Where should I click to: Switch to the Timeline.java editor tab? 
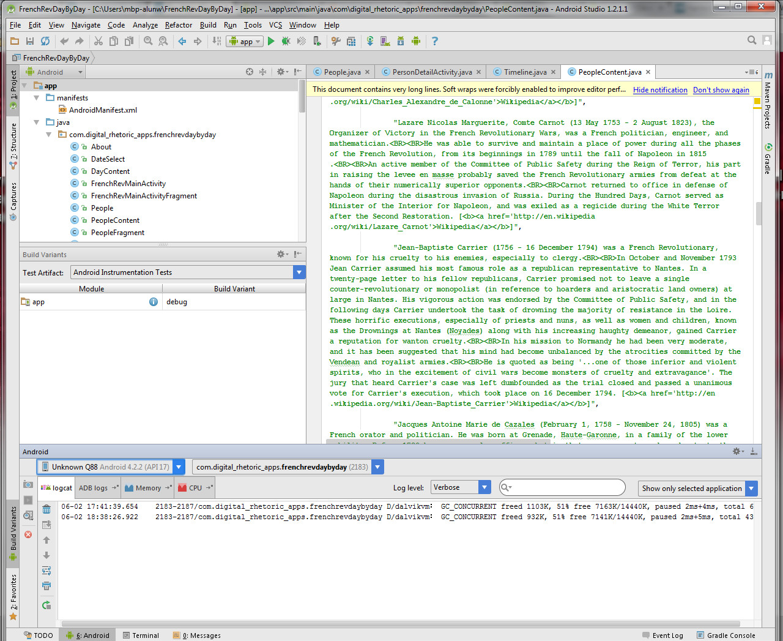coord(525,72)
